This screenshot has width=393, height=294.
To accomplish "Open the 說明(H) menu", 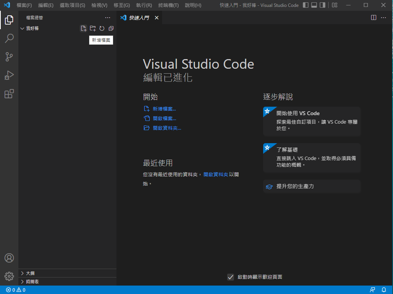I will (193, 5).
